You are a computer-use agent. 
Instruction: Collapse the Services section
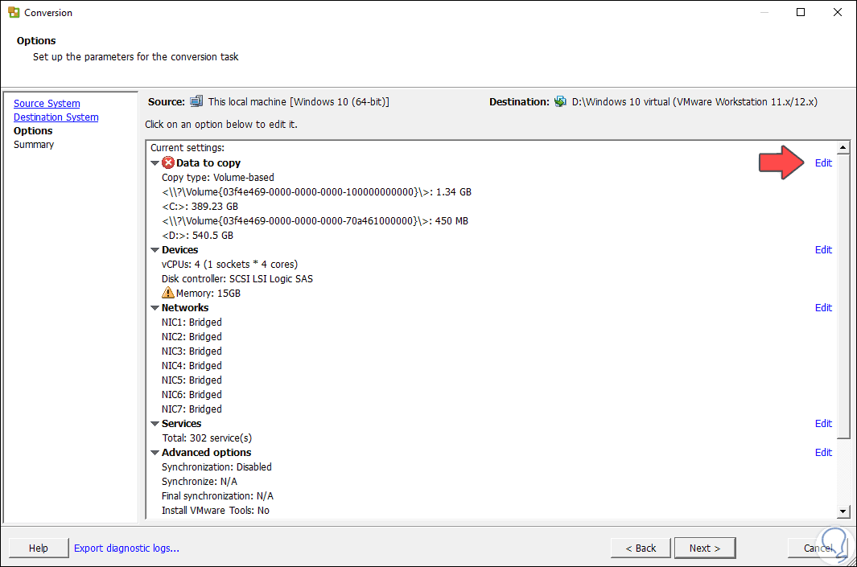point(155,424)
